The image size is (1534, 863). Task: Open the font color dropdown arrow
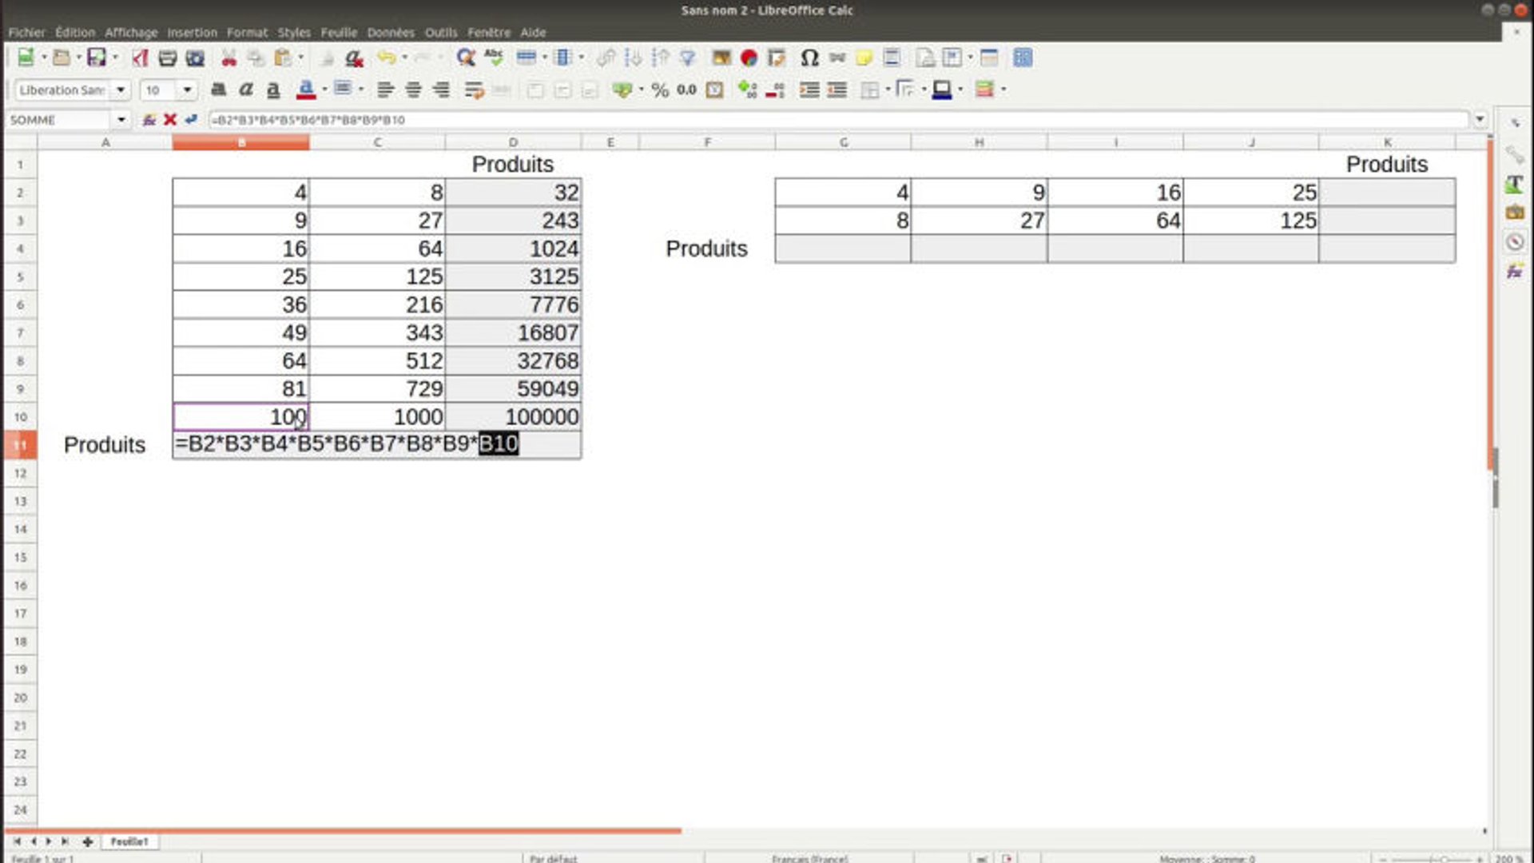[x=324, y=89]
